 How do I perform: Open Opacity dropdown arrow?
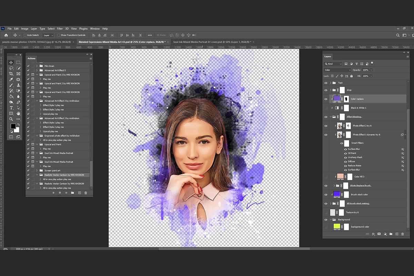(371, 70)
